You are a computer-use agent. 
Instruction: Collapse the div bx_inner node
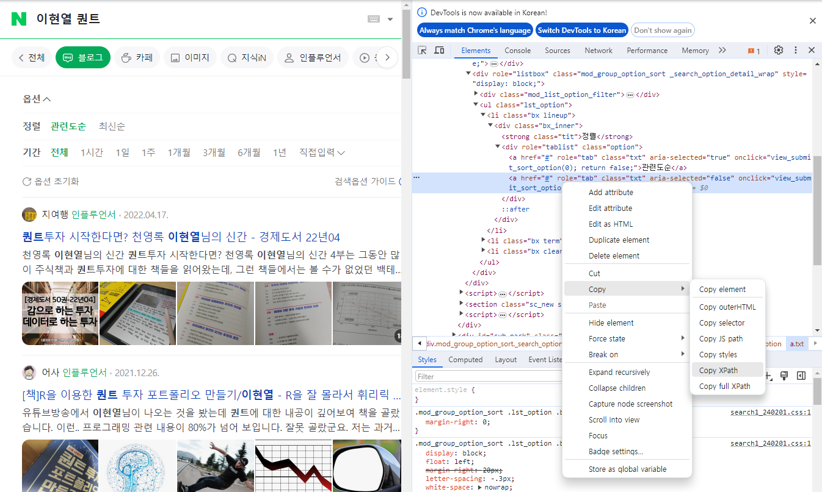tap(490, 126)
